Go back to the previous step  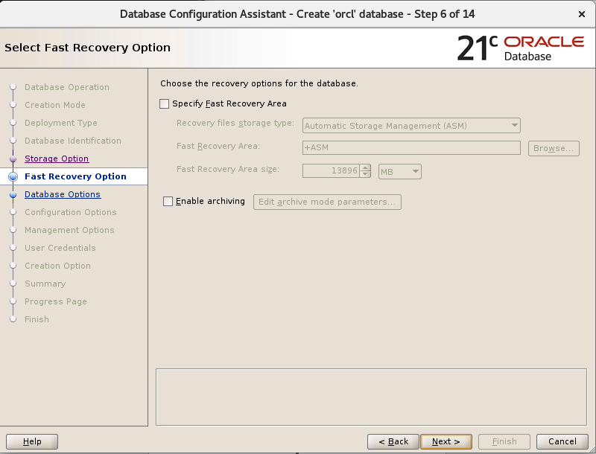[x=393, y=441]
